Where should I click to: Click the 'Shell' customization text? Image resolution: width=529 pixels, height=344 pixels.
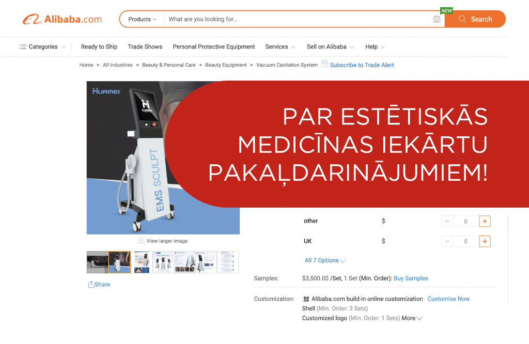point(308,308)
